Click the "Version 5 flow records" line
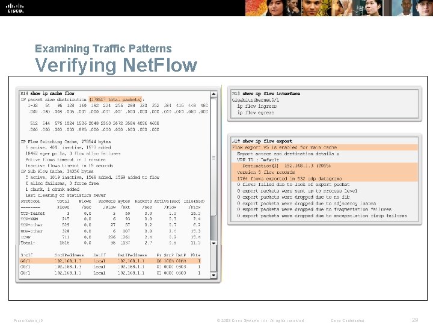433x325 pixels. coord(266,172)
